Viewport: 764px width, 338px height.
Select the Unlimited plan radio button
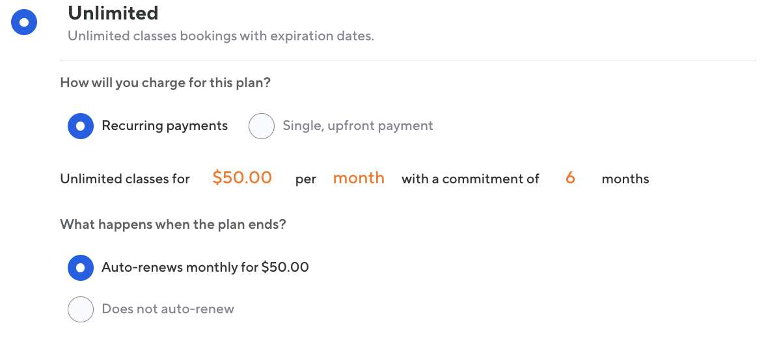24,23
